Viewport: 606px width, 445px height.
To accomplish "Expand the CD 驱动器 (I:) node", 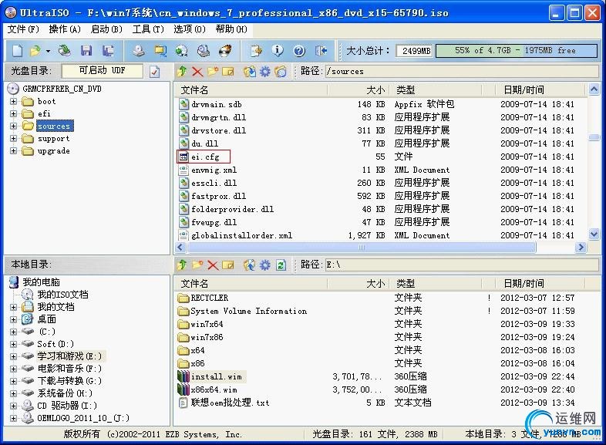I will (x=14, y=406).
